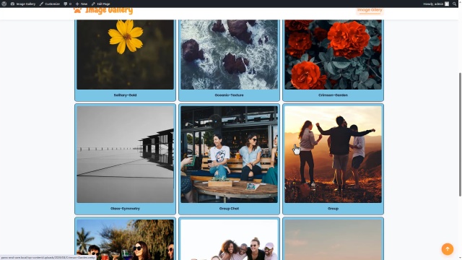Click the Edit Page link

[x=100, y=4]
